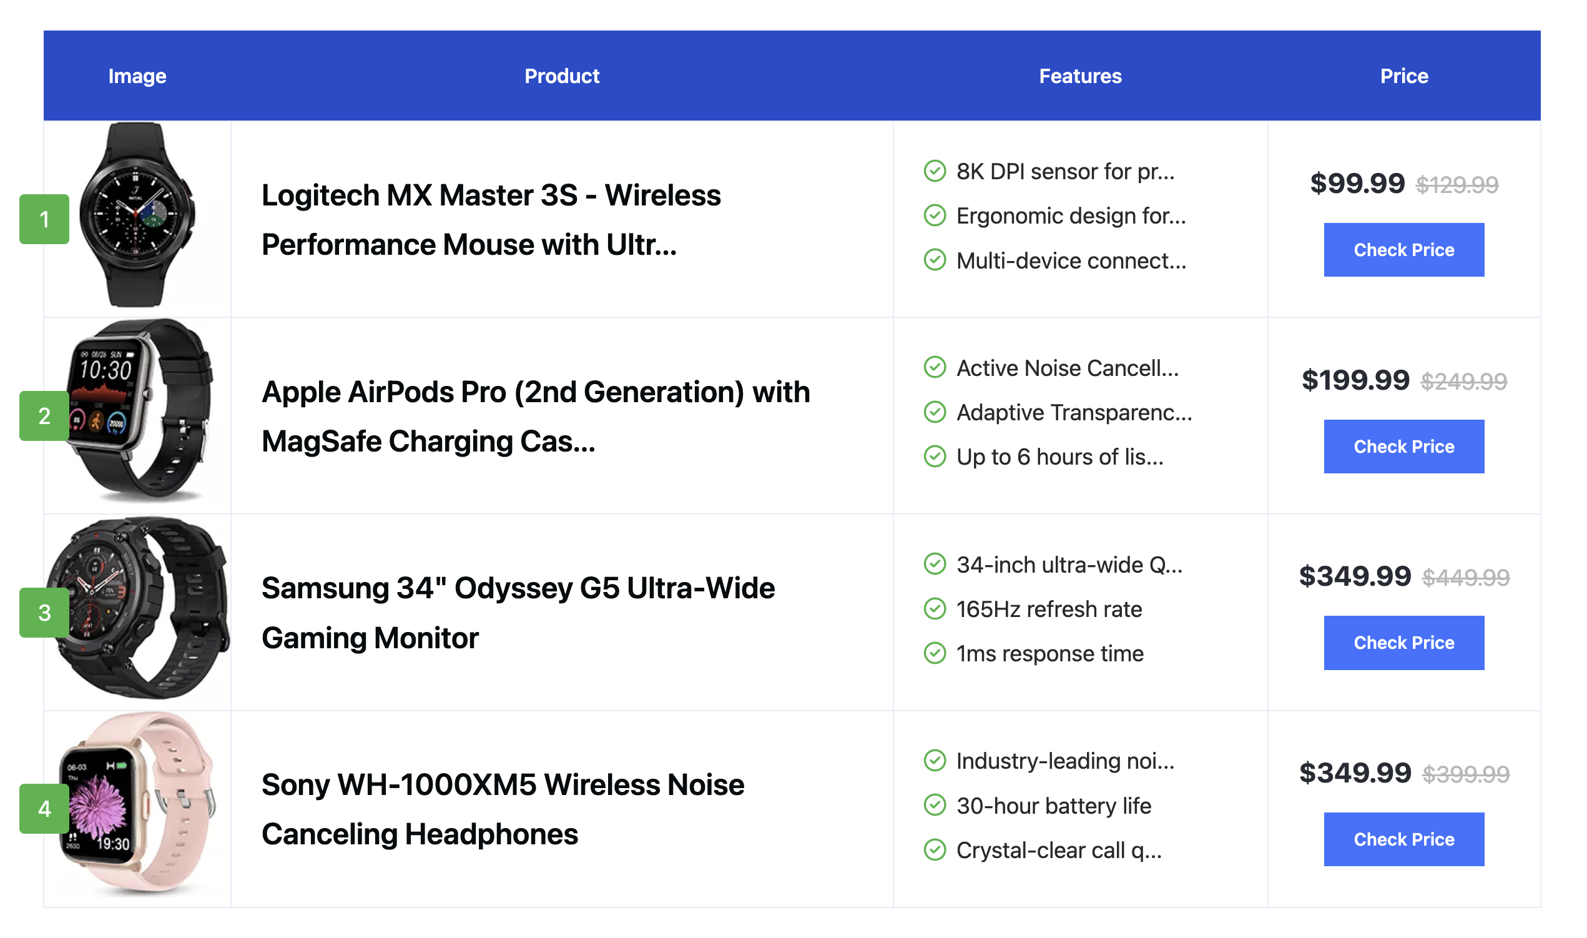Click the check icon beside '8K DPI sensor for pr...'

tap(935, 170)
